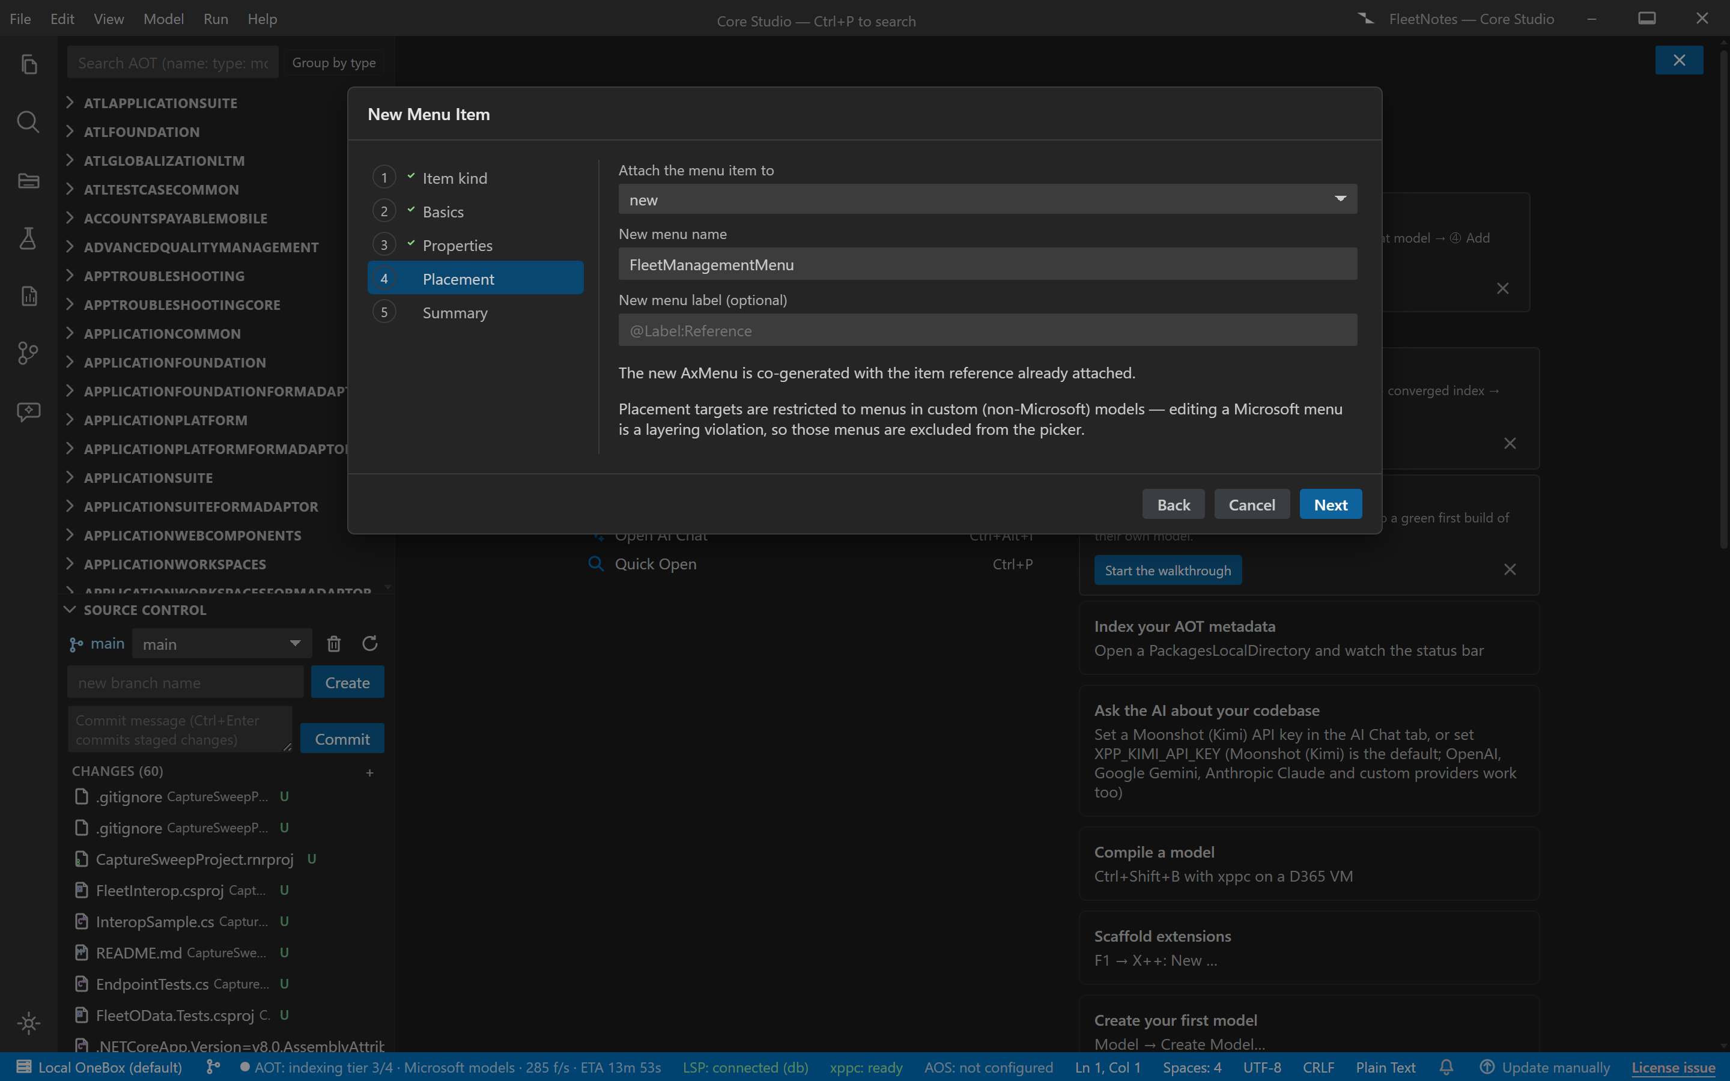The height and width of the screenshot is (1081, 1730).
Task: Open the Model menu
Action: (163, 19)
